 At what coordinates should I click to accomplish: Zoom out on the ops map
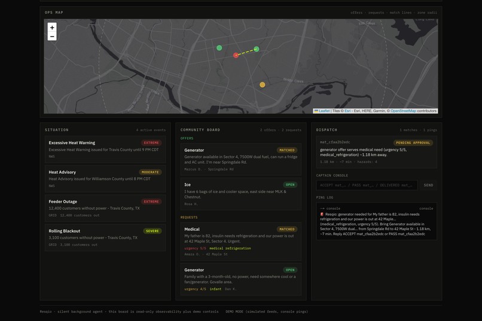click(x=52, y=36)
